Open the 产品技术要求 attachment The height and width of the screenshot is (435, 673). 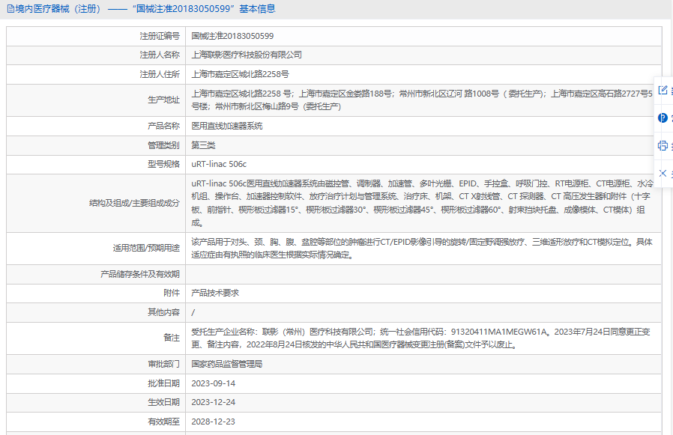click(215, 293)
